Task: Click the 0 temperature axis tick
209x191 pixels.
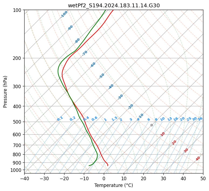Action: [104, 178]
